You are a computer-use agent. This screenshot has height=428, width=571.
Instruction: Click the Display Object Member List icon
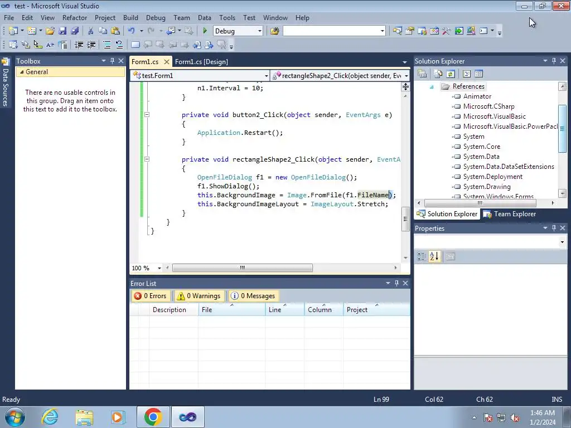13,45
